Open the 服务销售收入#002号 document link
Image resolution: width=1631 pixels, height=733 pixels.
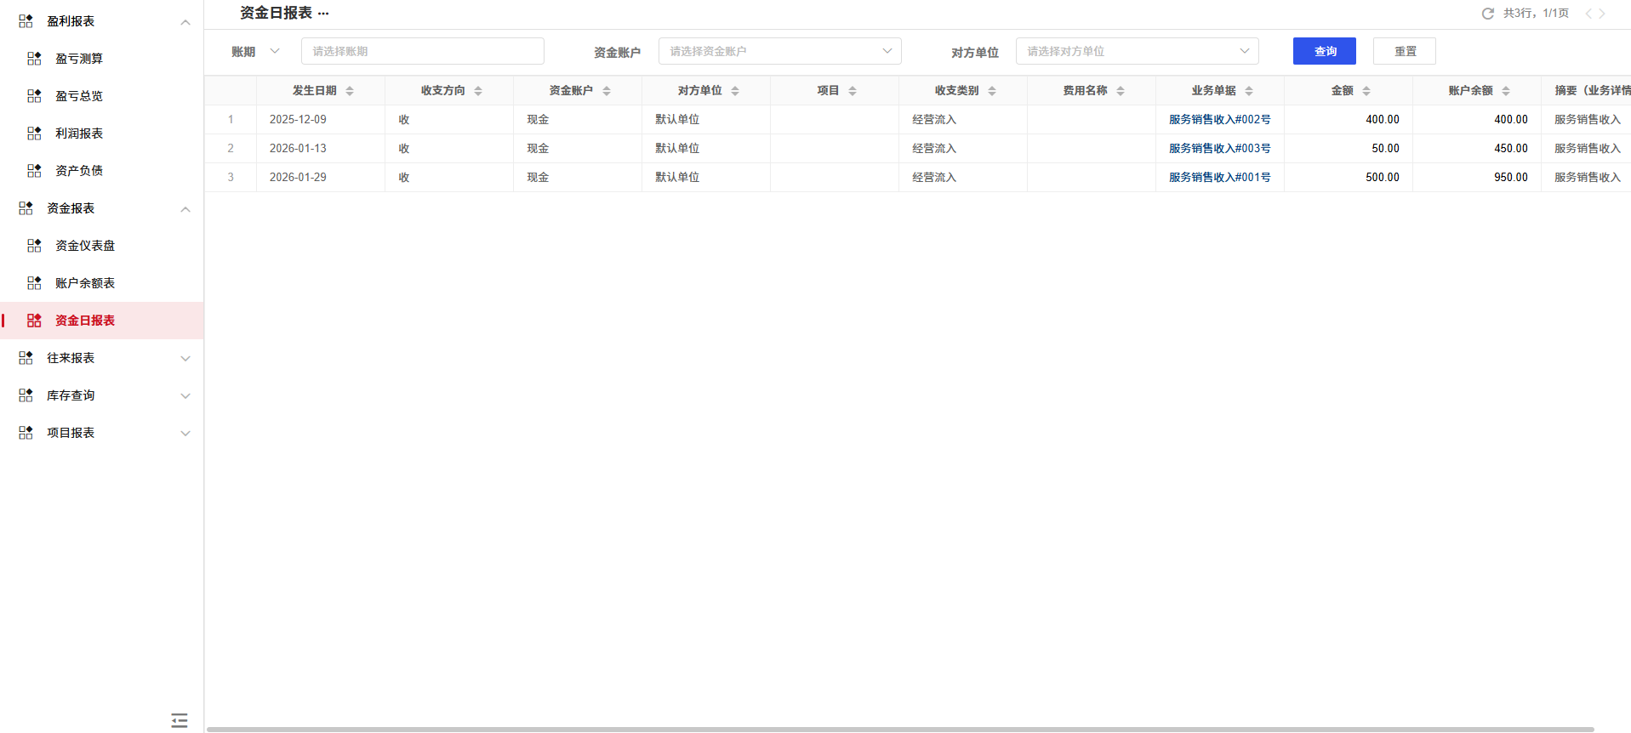[1219, 120]
